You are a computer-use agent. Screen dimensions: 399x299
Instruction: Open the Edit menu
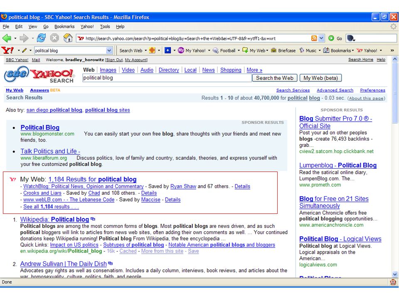coord(19,27)
